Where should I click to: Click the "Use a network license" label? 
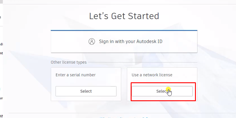click(x=152, y=75)
